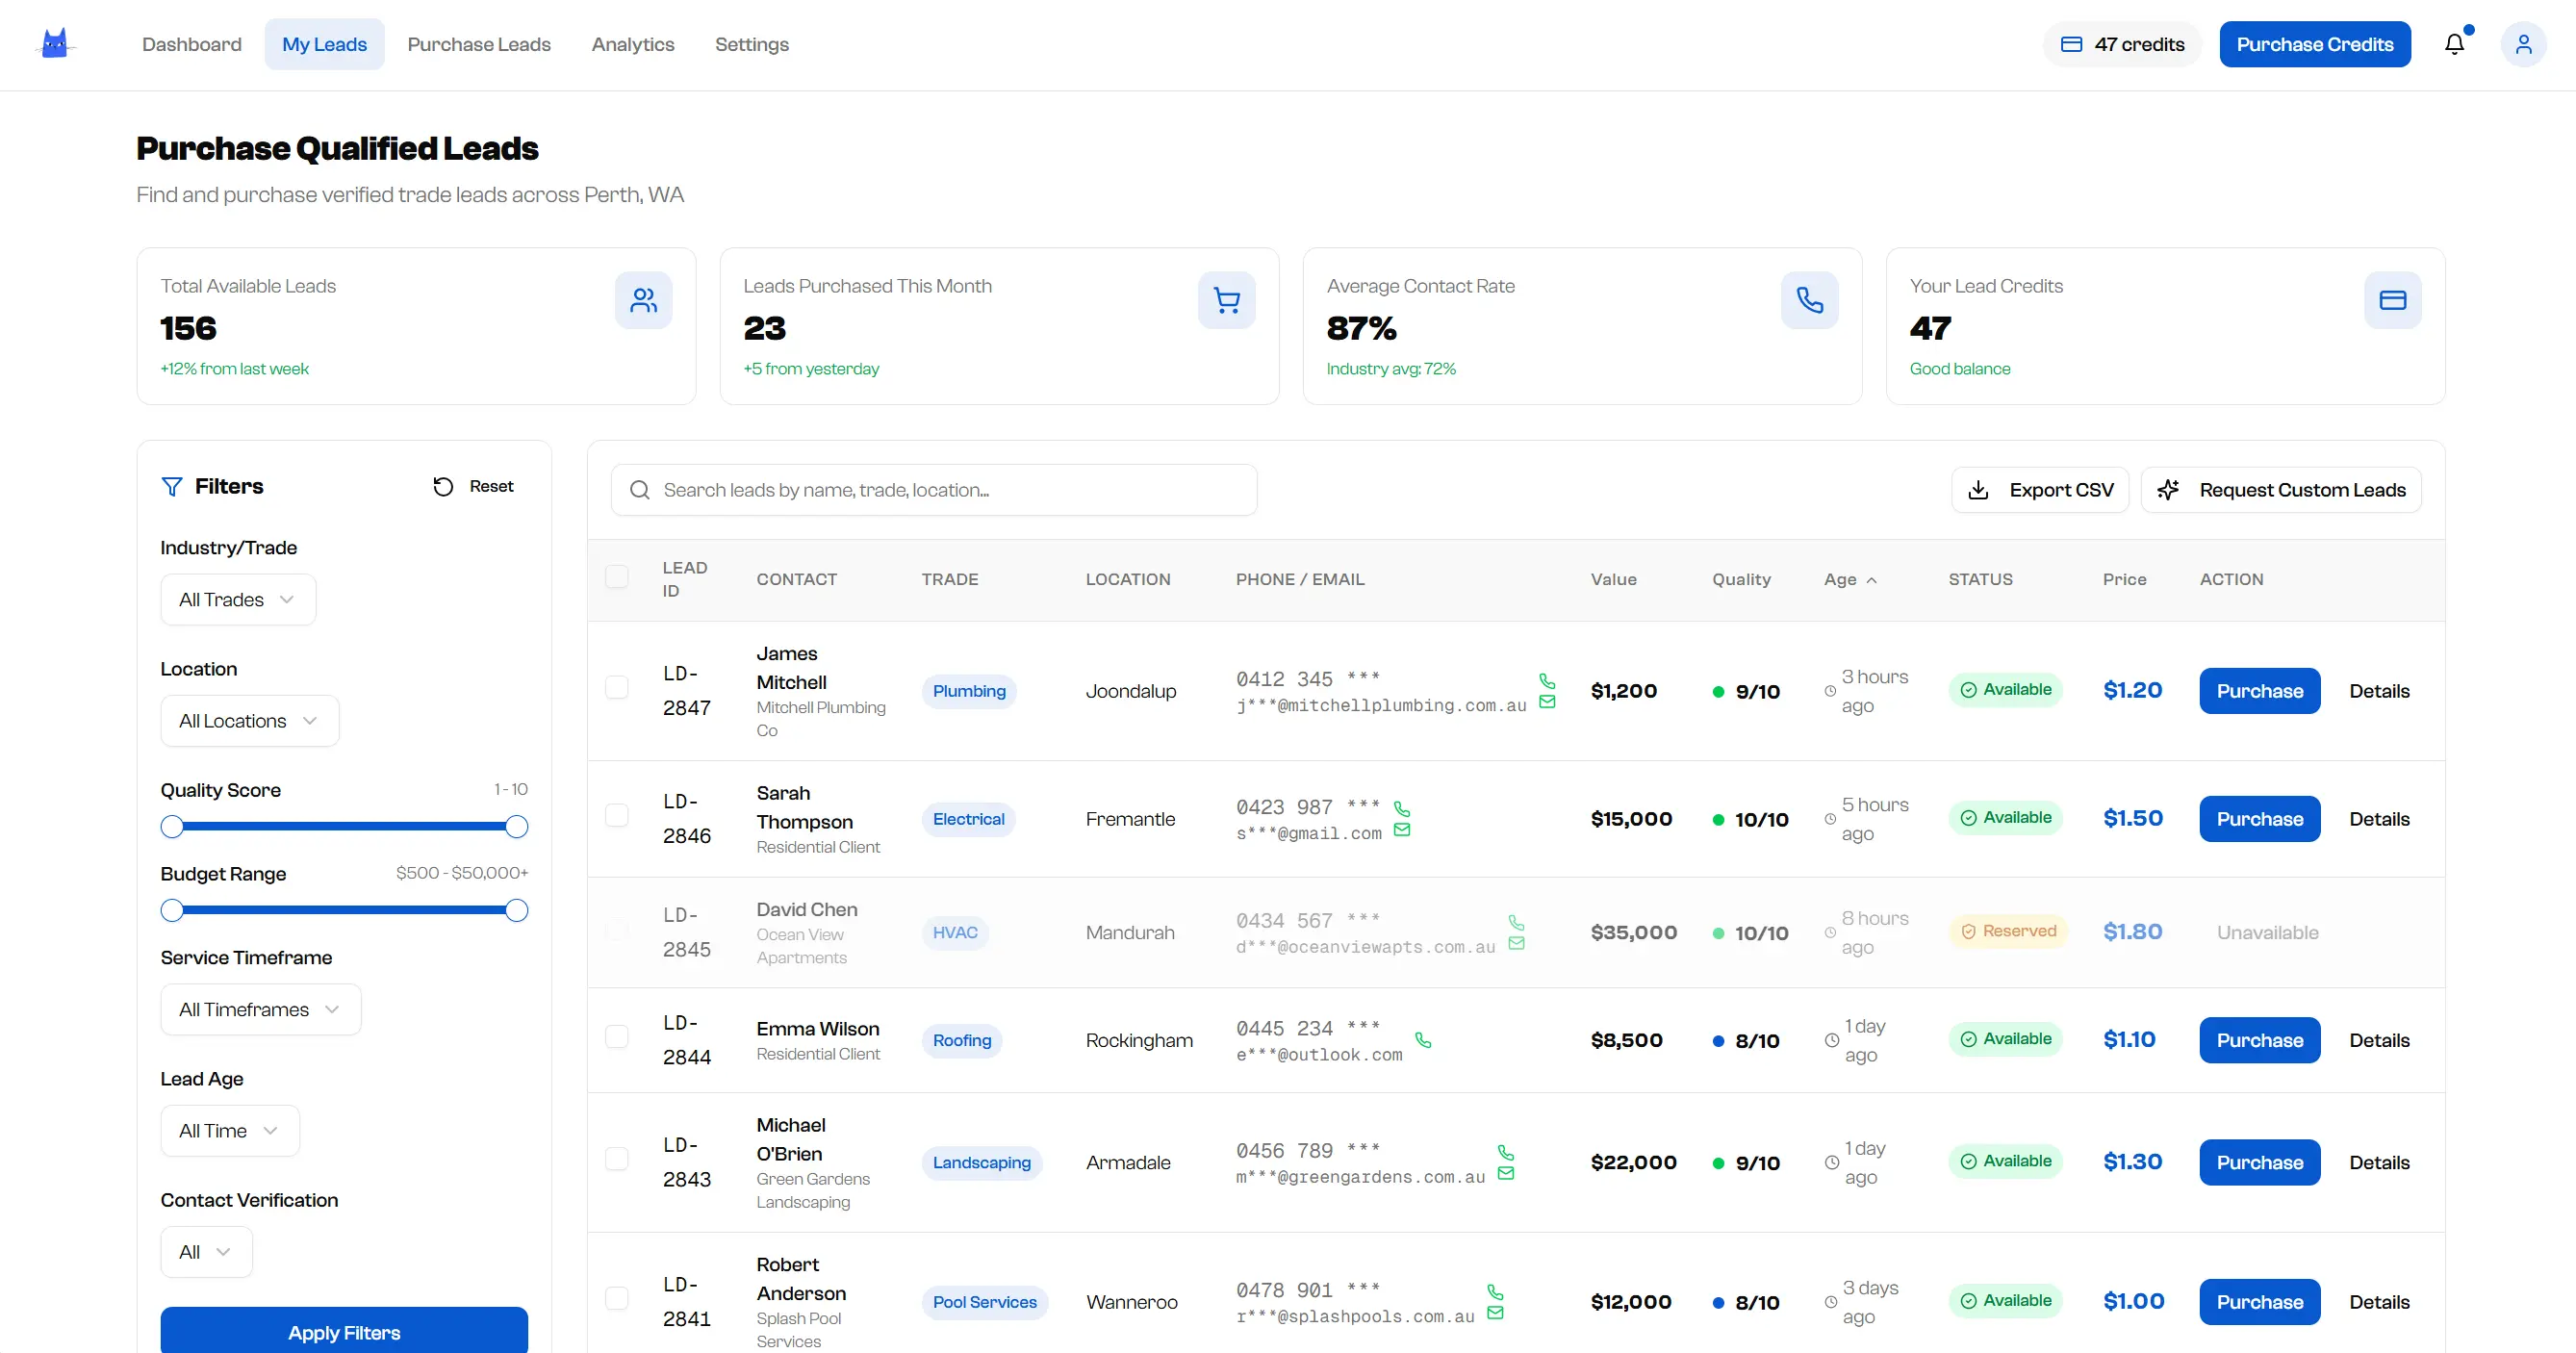Click the Reset filters icon
2576x1353 pixels.
pyautogui.click(x=443, y=487)
